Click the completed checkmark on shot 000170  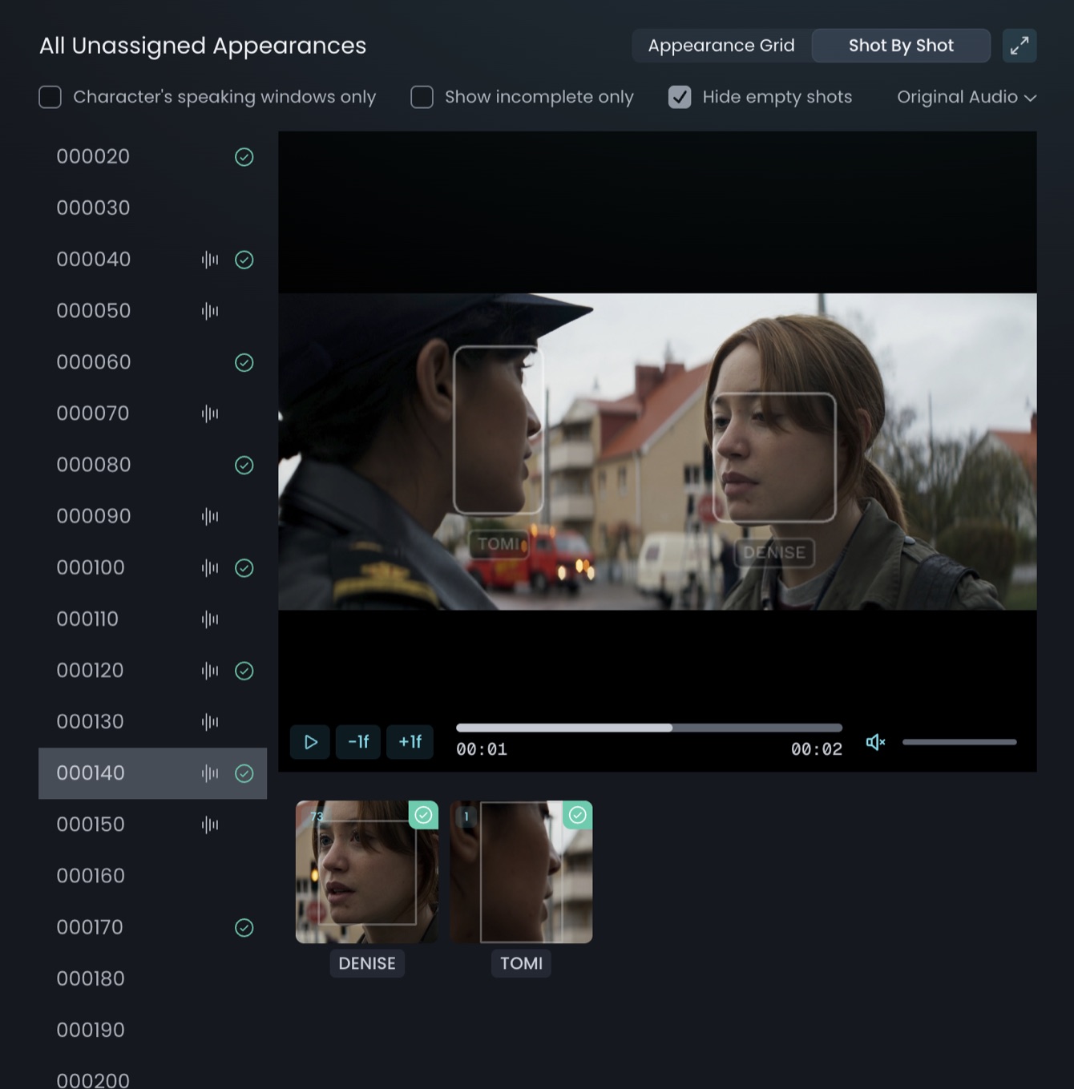[244, 927]
